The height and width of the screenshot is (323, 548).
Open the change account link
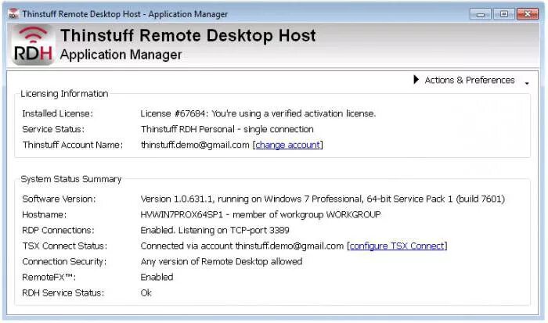(287, 145)
